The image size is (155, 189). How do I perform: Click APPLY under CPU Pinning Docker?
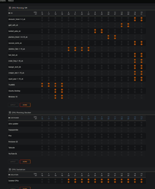(x=13, y=162)
